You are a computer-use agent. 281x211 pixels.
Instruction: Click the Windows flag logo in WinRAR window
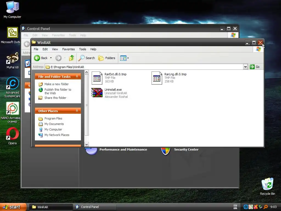(x=258, y=49)
